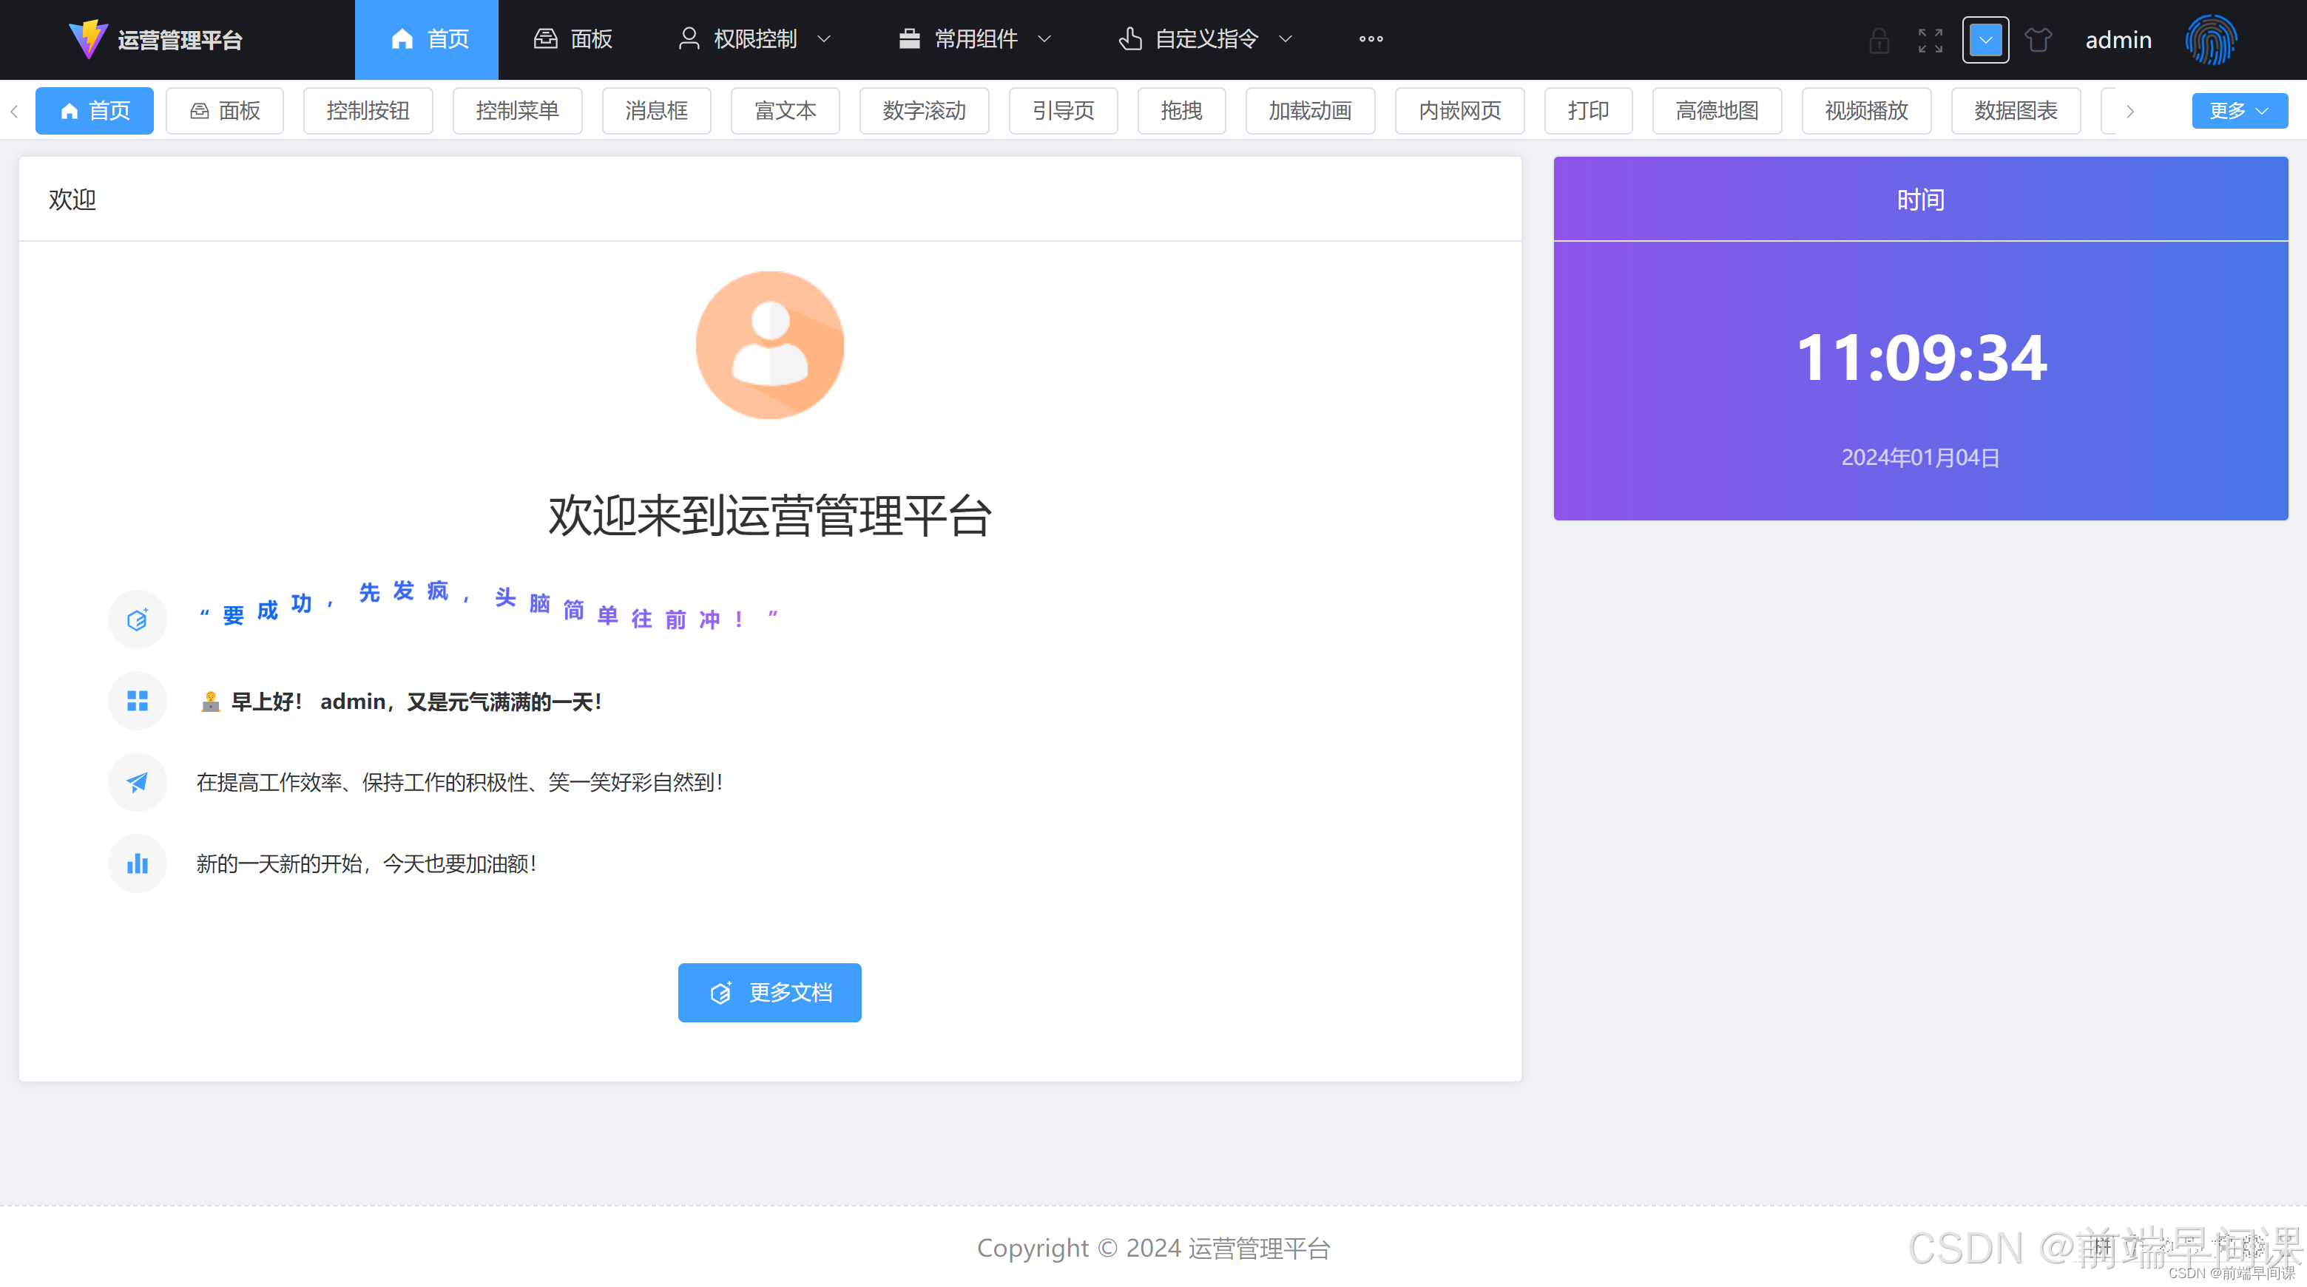
Task: Click the quote row hexagon icon
Action: tap(137, 619)
